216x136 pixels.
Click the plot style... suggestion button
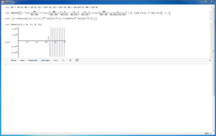tap(46, 60)
